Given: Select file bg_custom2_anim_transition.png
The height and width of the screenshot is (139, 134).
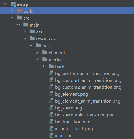Looking at the screenshot, I should click(88, 87).
